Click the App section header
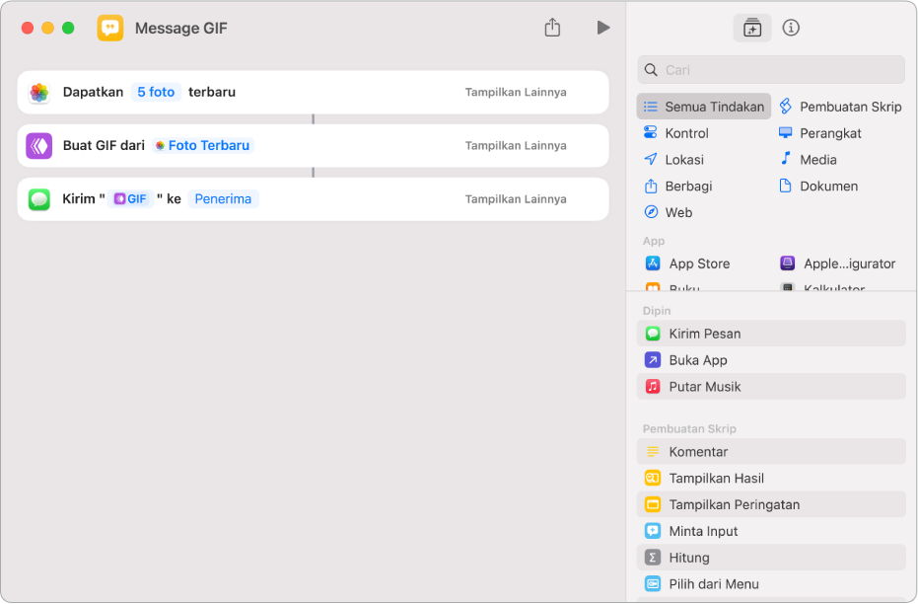918x604 pixels. pos(654,241)
